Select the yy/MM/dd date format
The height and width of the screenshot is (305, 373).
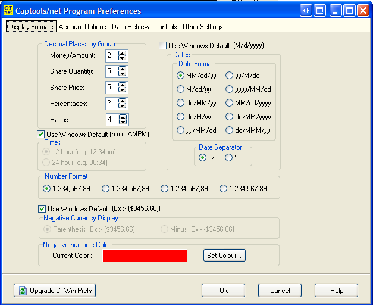[181, 130]
